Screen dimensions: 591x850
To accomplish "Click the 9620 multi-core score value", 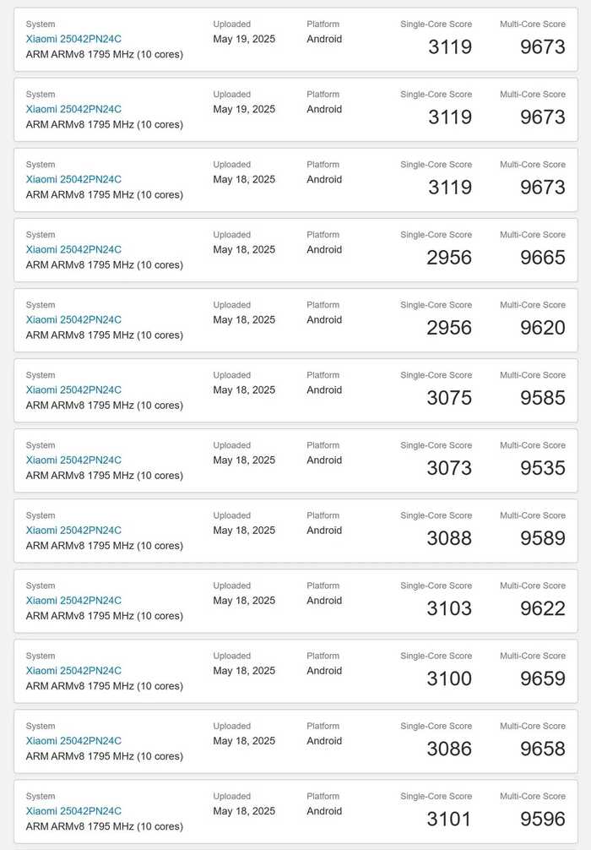I will (542, 328).
